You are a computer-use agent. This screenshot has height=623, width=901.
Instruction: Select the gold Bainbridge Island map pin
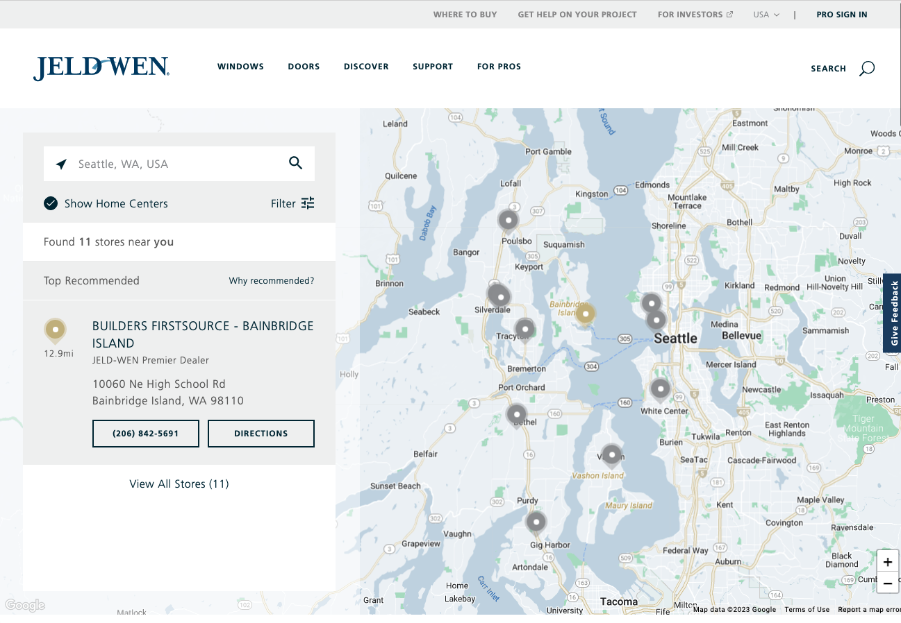click(586, 314)
